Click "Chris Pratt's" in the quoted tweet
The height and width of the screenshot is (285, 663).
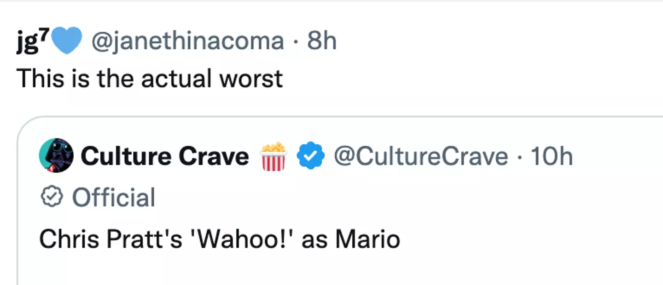[110, 239]
